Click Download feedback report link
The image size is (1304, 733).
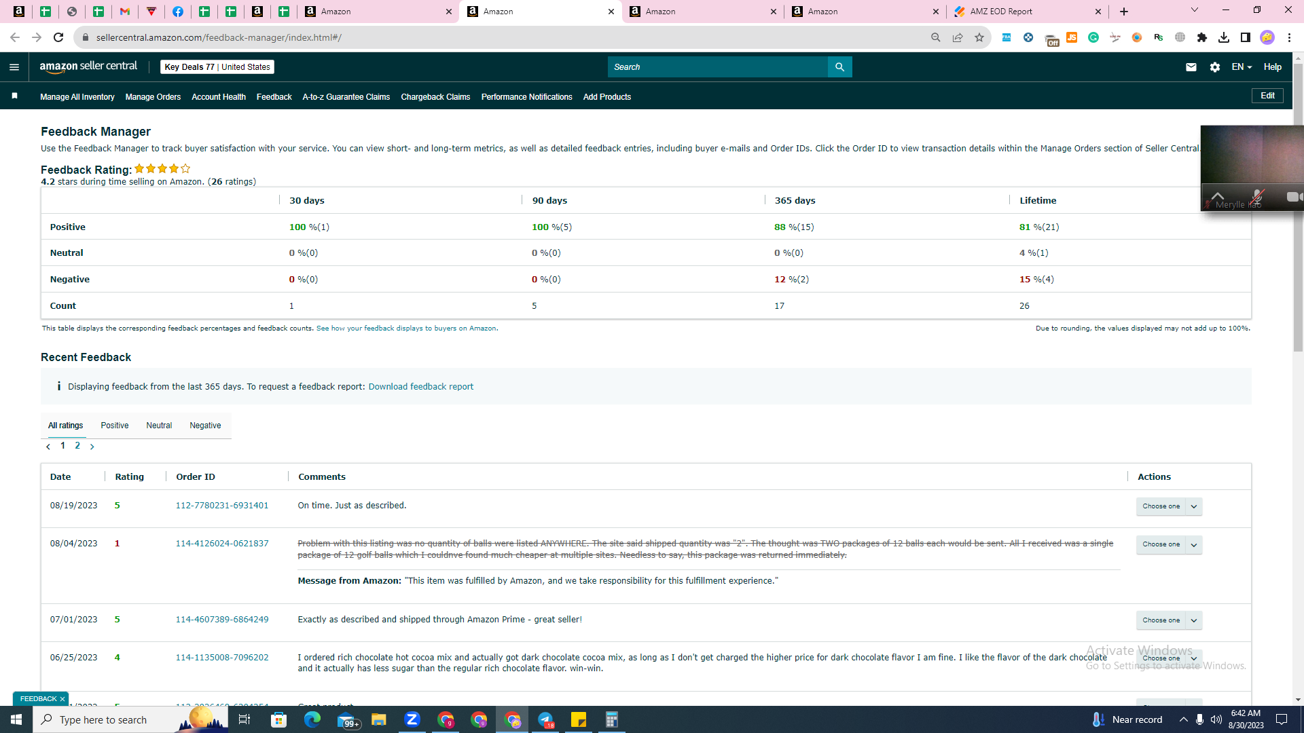coord(421,387)
